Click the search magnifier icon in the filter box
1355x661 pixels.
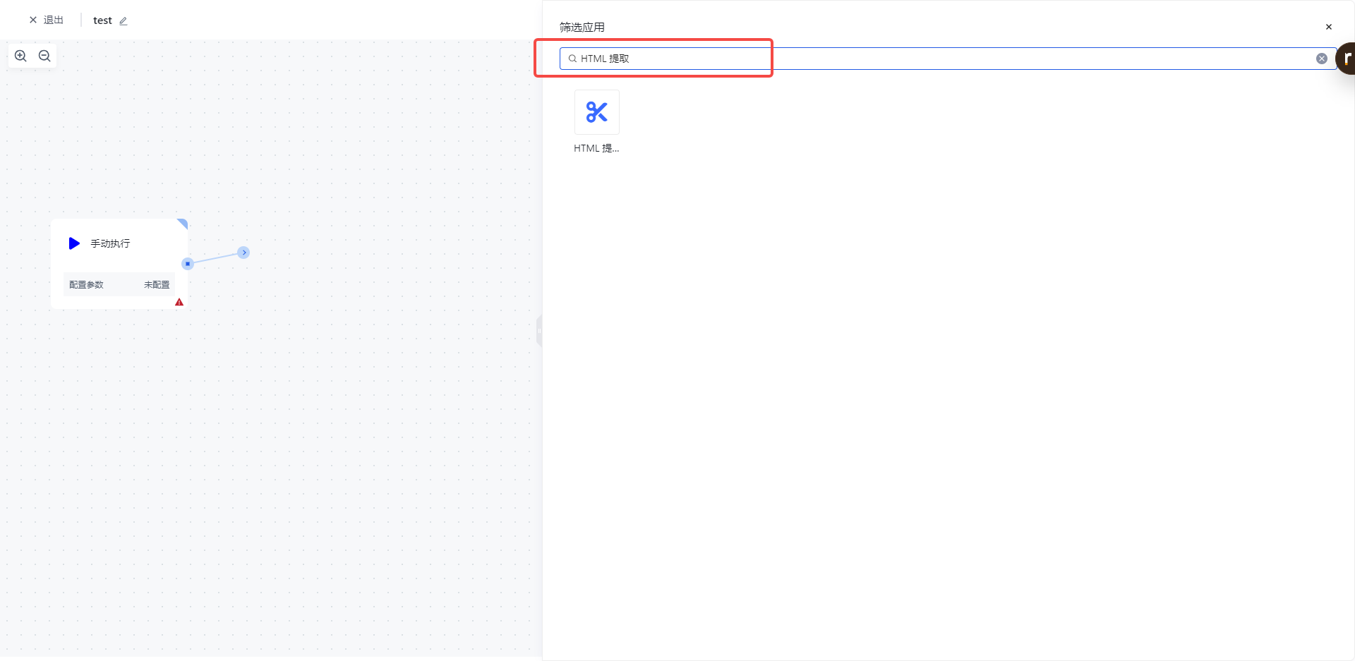(572, 59)
